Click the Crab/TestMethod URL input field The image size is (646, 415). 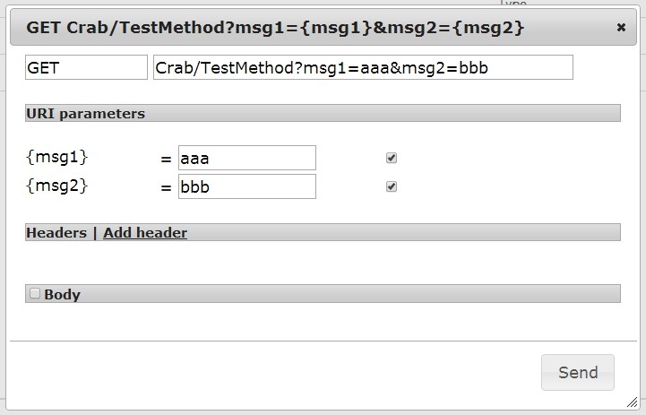click(x=363, y=67)
